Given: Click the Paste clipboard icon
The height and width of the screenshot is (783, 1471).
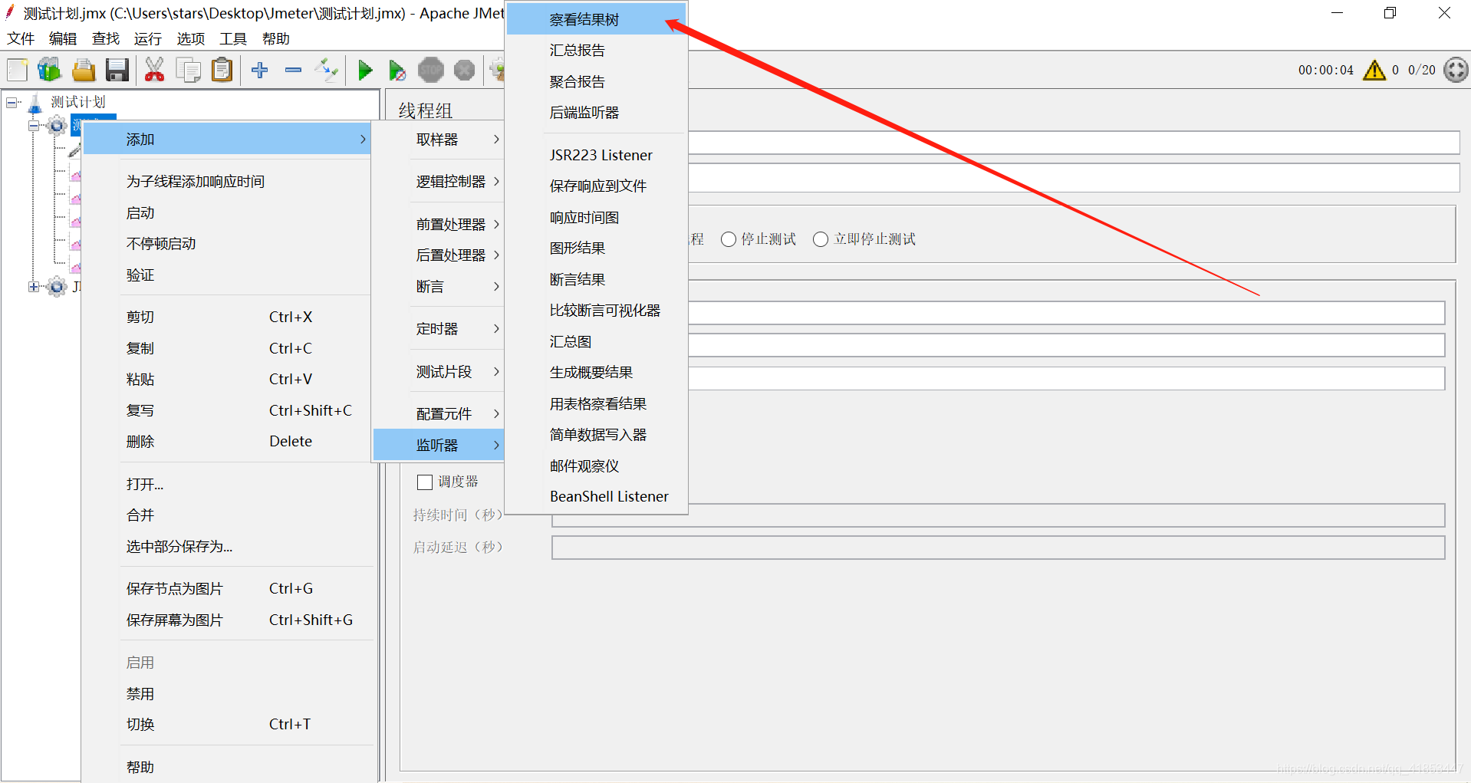Looking at the screenshot, I should coord(222,70).
